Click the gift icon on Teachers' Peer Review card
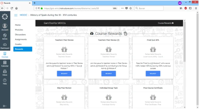The height and width of the screenshot is (109, 200). click(64, 49)
